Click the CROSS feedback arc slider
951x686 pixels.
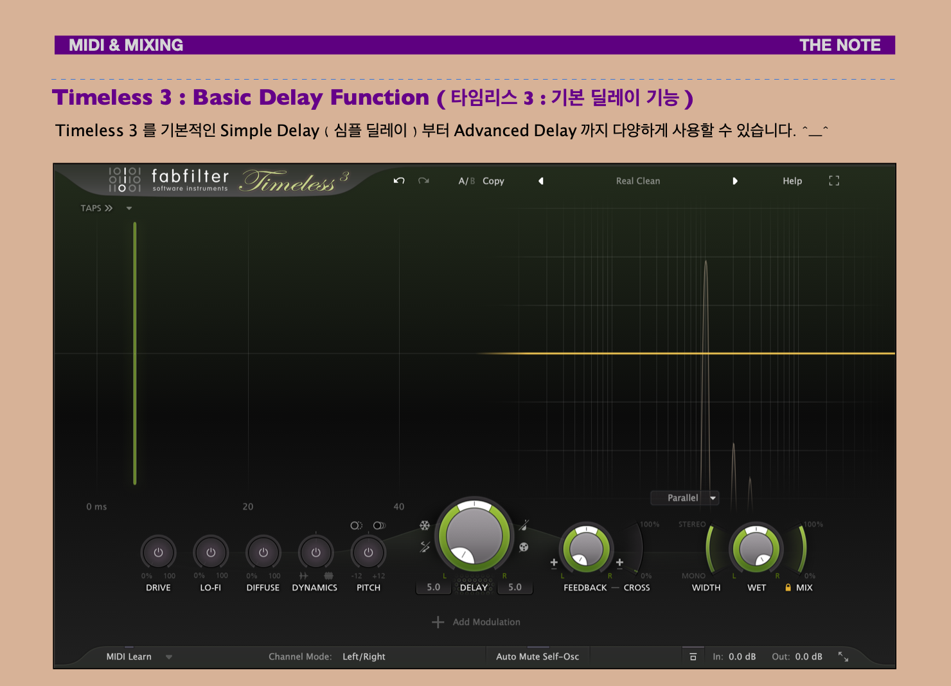tap(638, 547)
